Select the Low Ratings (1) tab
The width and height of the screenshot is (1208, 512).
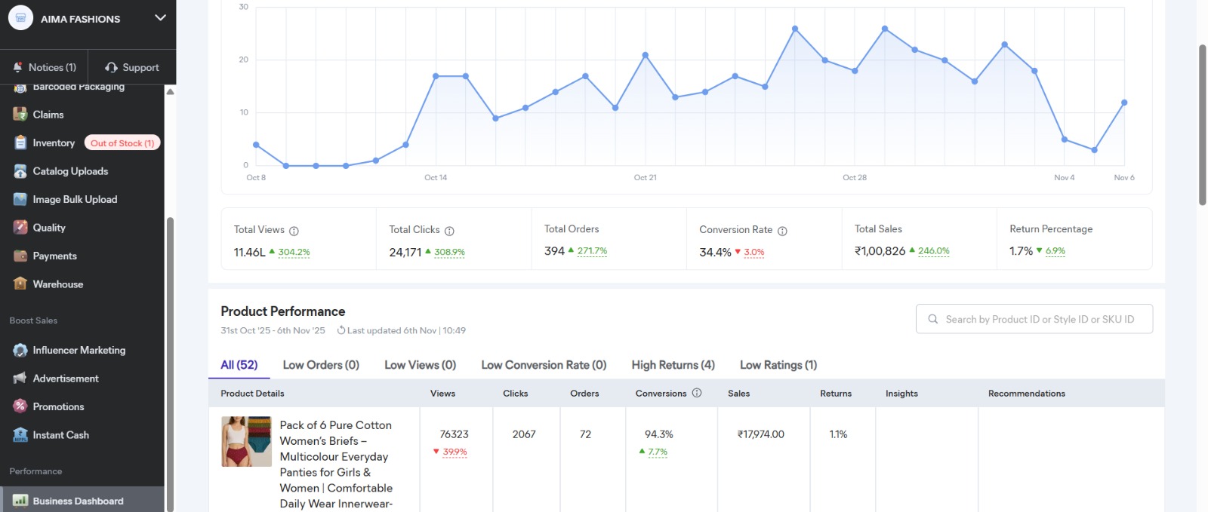pyautogui.click(x=778, y=365)
